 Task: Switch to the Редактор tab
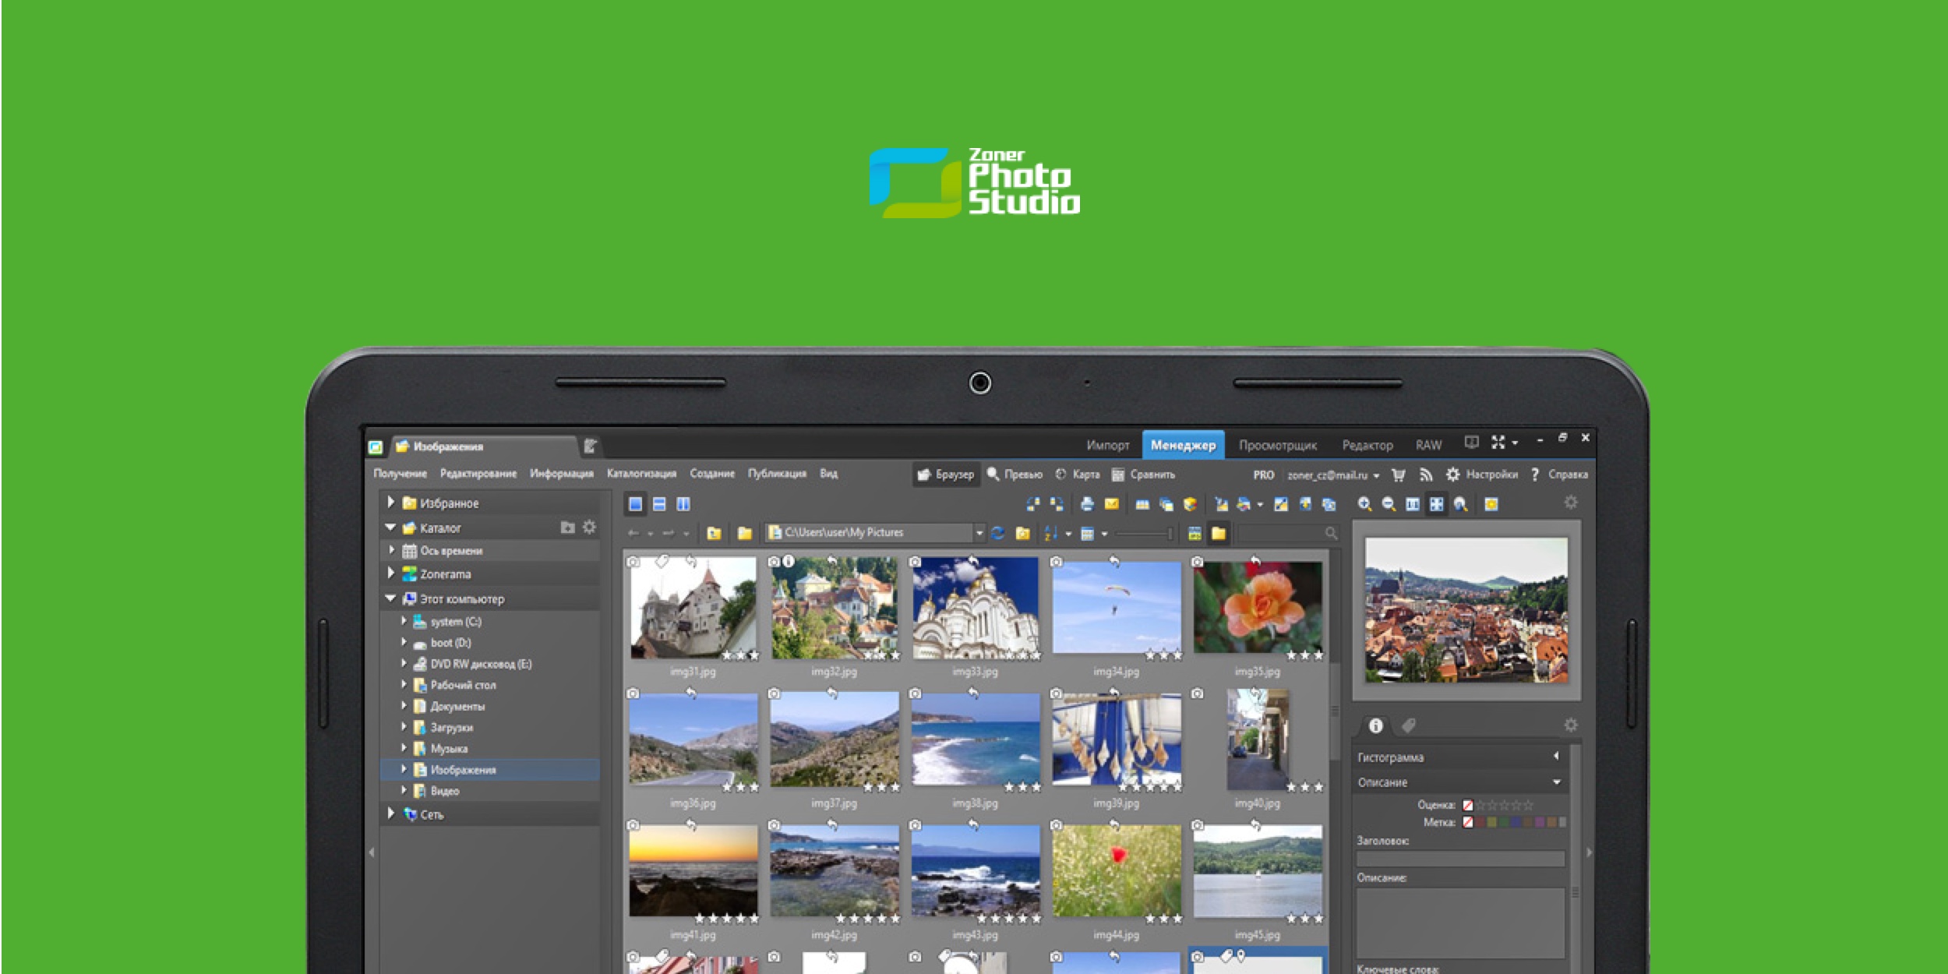click(1367, 445)
